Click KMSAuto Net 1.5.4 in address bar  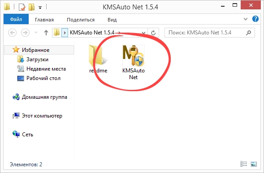pos(92,33)
